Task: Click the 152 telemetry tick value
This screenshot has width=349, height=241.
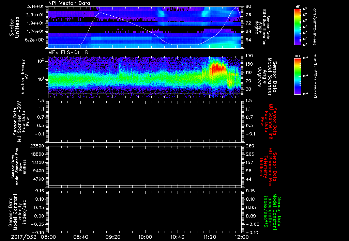Action: 250,162
